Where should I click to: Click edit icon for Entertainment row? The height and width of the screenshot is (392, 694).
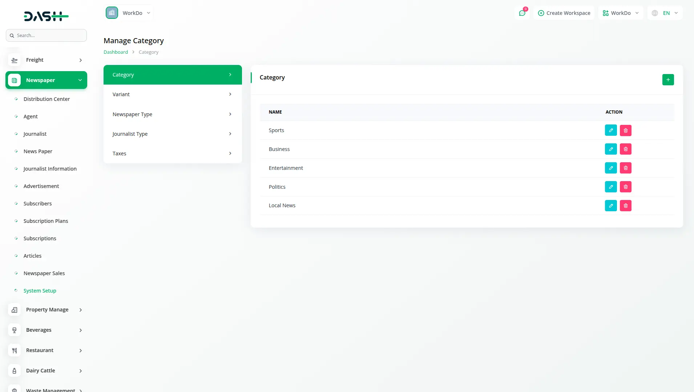tap(611, 168)
